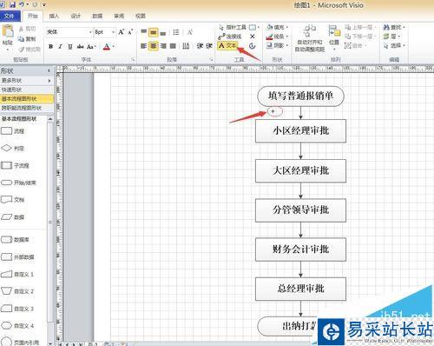Click the 下移一层 (Send Backward) button

tap(360, 37)
